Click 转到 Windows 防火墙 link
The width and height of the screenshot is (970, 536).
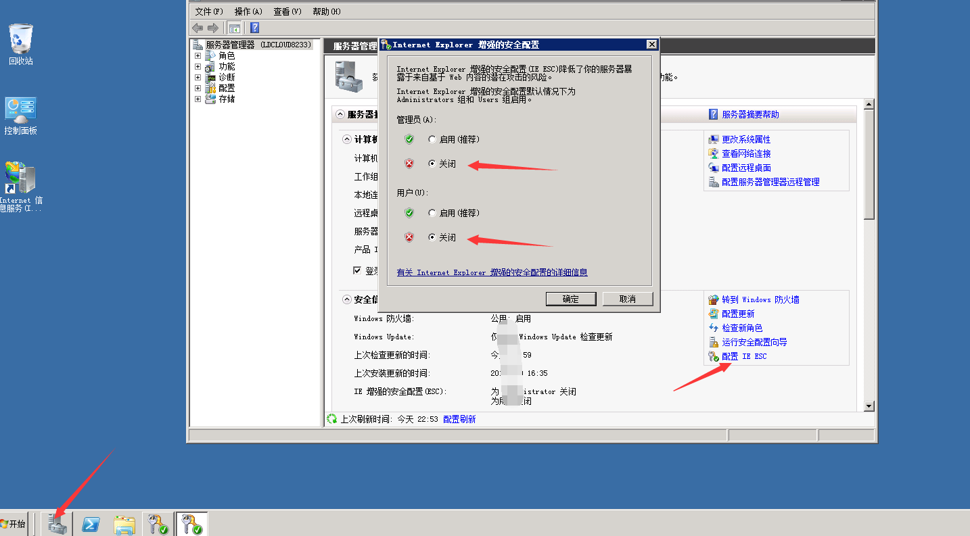click(x=760, y=299)
